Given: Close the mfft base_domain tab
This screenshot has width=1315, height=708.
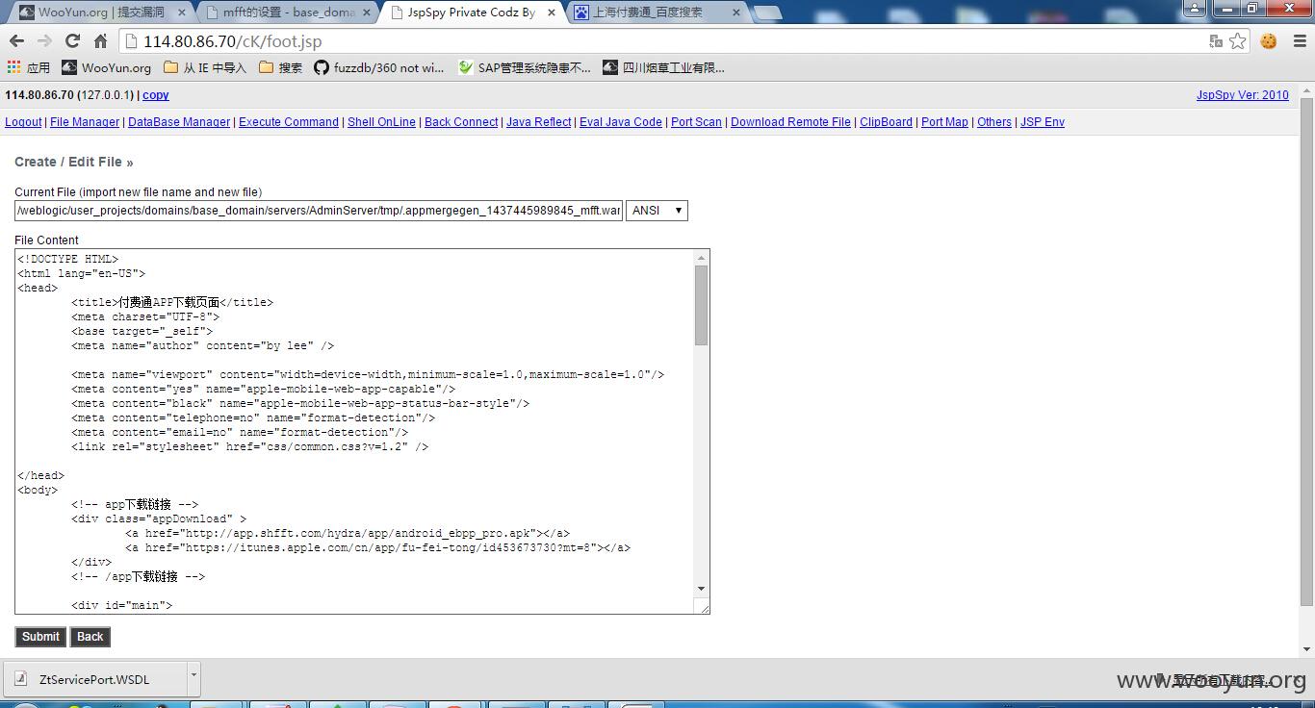Looking at the screenshot, I should click(367, 13).
